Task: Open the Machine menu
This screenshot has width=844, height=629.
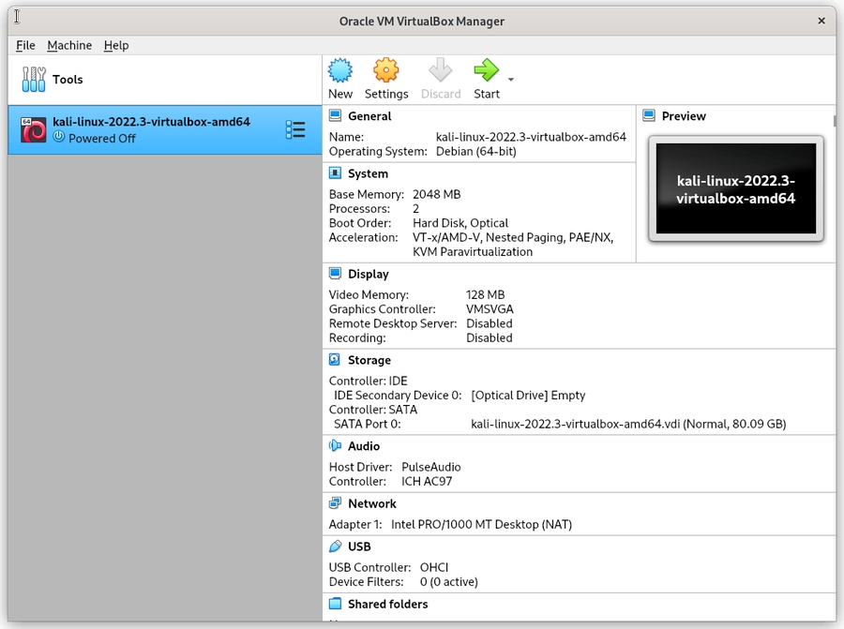Action: pos(69,45)
